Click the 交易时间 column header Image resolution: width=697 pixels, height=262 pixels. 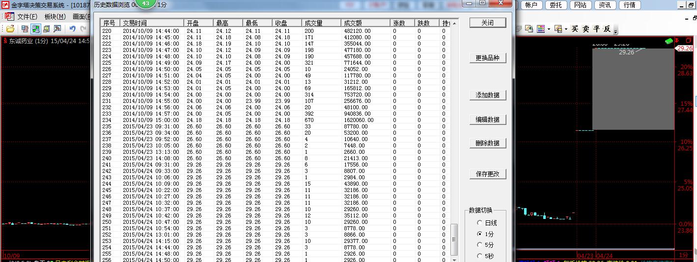pos(152,23)
